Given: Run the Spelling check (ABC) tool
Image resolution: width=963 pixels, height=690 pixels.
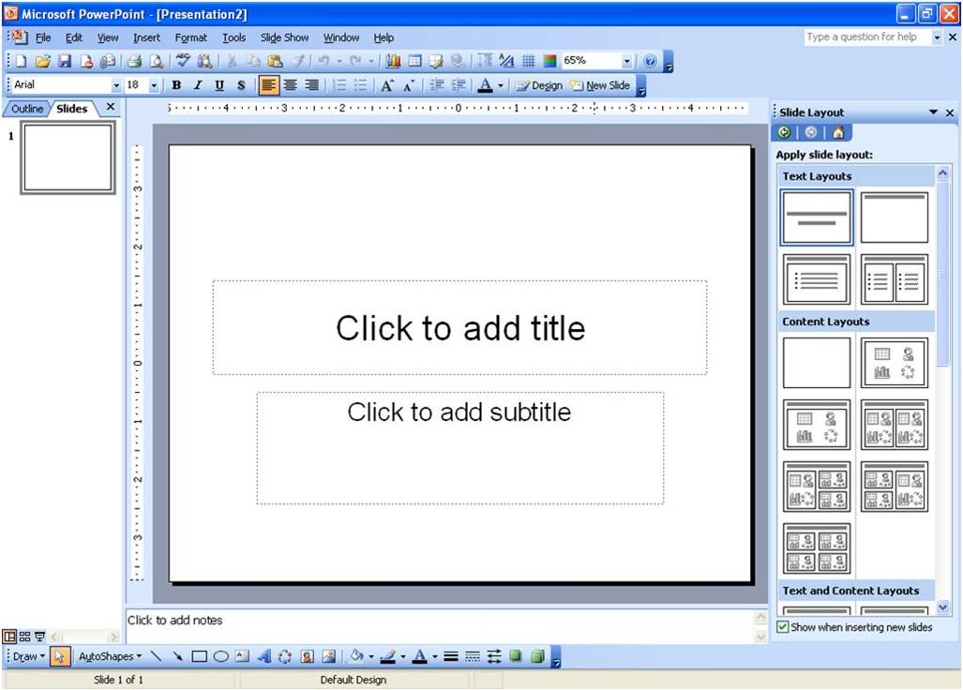Looking at the screenshot, I should (x=183, y=61).
